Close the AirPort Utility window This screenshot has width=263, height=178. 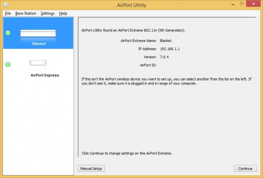(253, 3)
